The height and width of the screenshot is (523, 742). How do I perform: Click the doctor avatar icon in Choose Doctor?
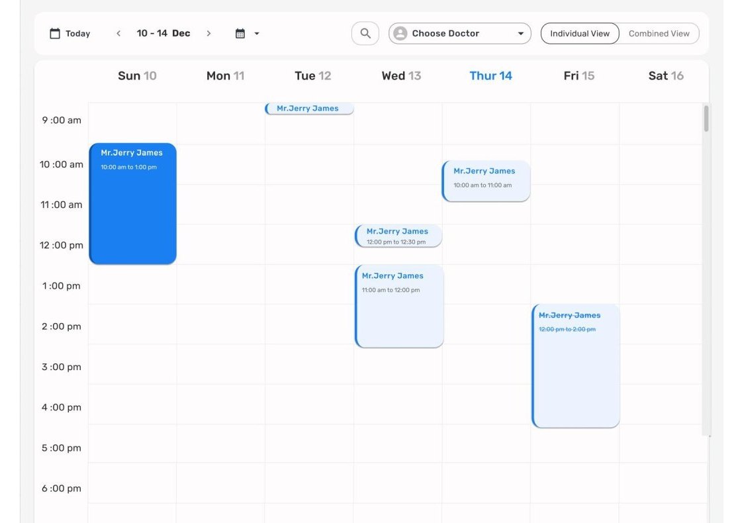click(x=400, y=32)
